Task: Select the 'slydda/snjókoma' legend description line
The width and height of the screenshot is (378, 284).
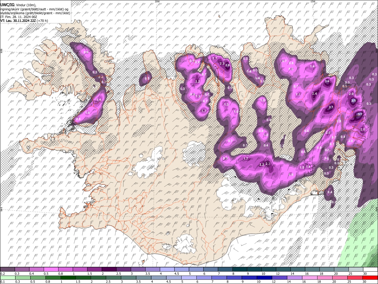Action: (35, 13)
